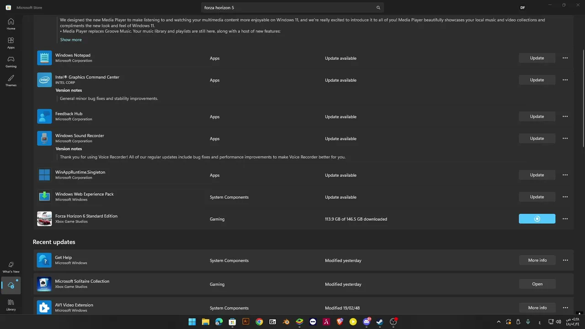Image resolution: width=585 pixels, height=329 pixels.
Task: Click the Microsoft Solitaire Collection name text
Action: click(82, 281)
